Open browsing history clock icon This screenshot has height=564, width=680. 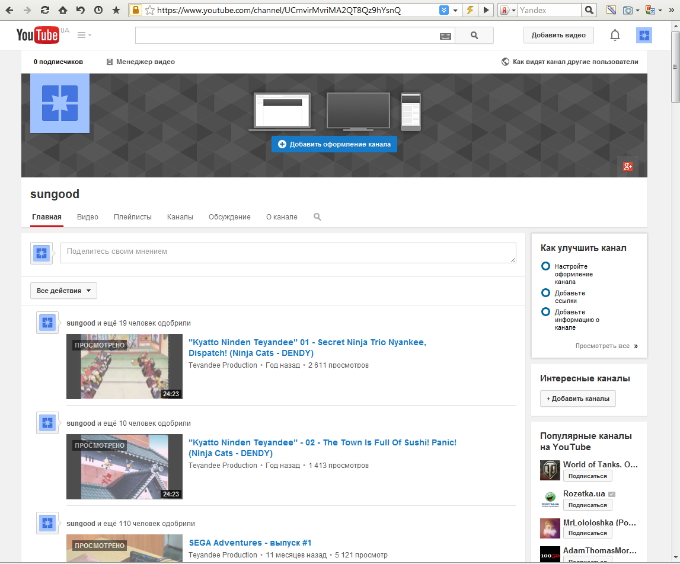(x=98, y=10)
